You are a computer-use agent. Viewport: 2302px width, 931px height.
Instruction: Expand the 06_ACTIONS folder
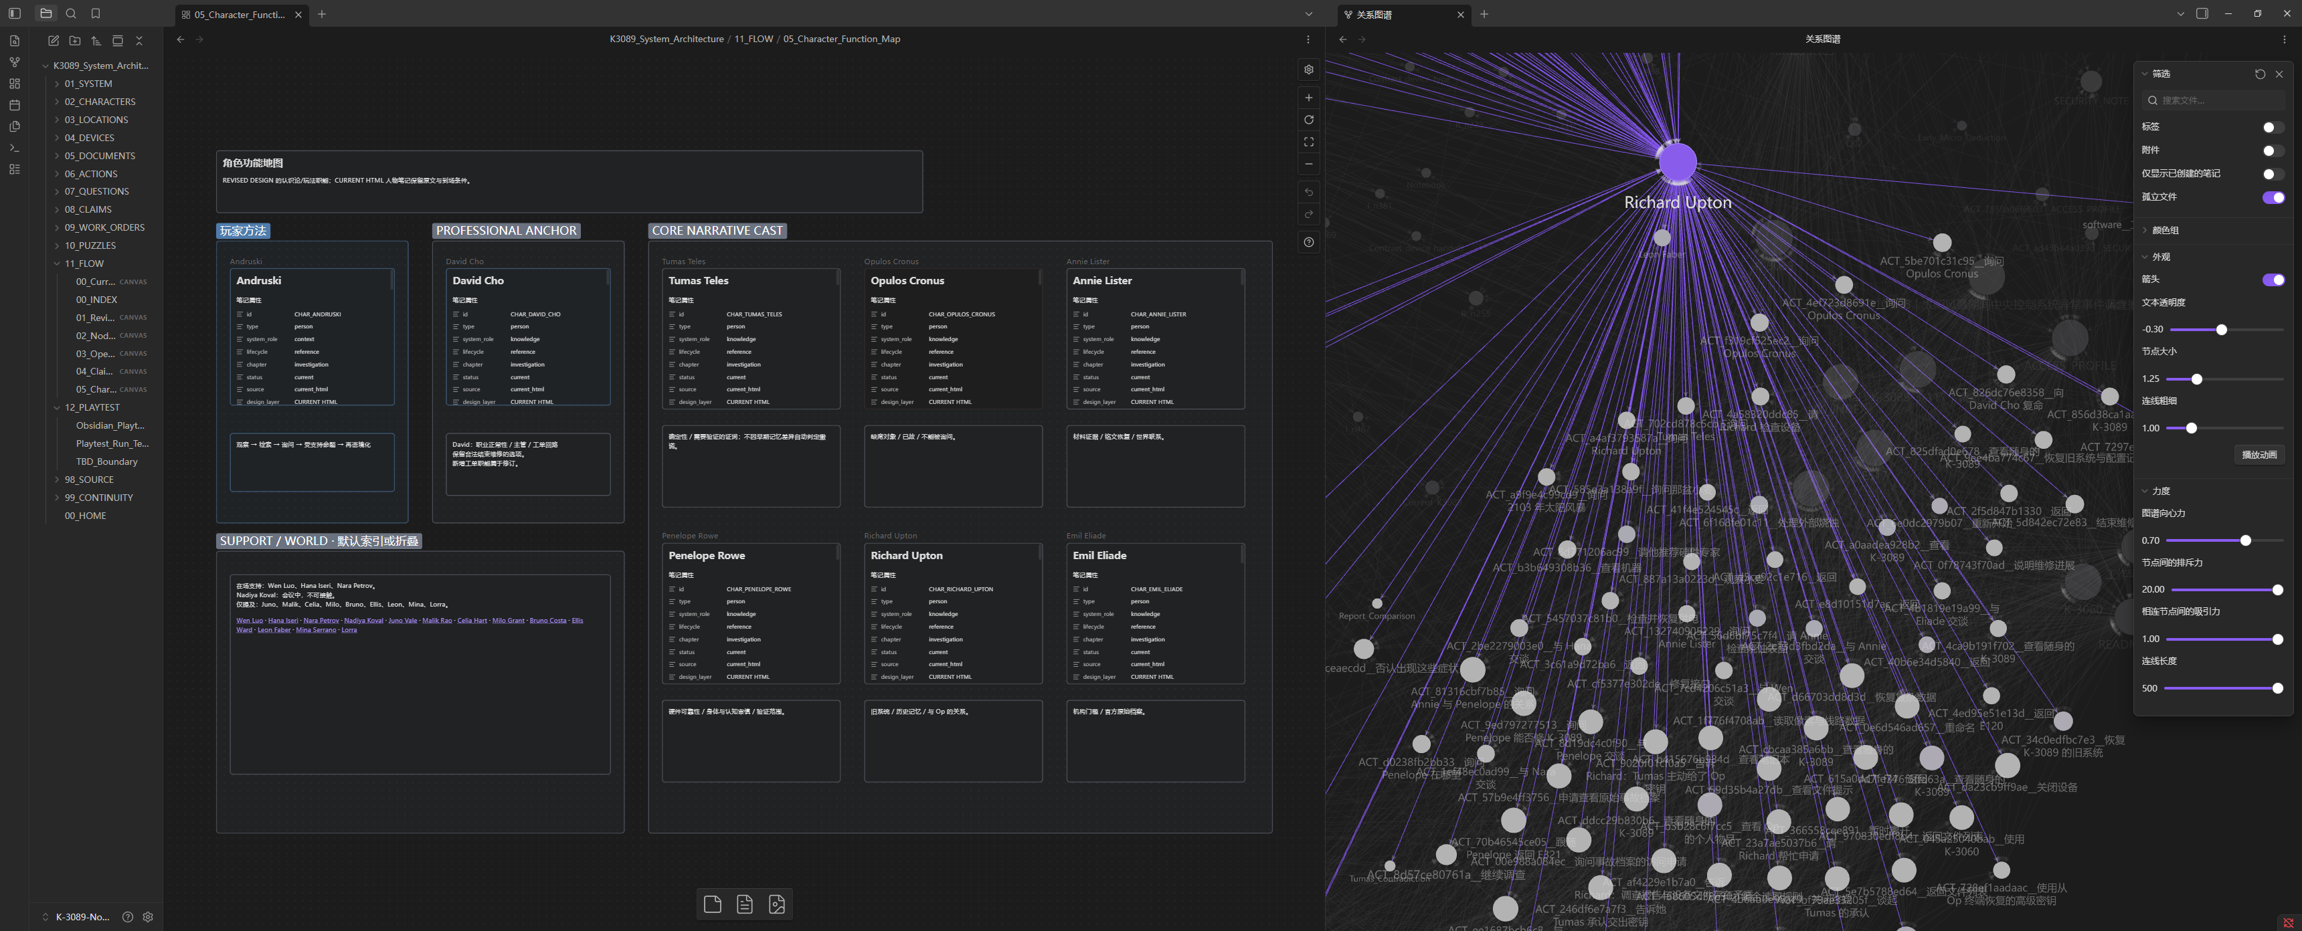pyautogui.click(x=90, y=174)
